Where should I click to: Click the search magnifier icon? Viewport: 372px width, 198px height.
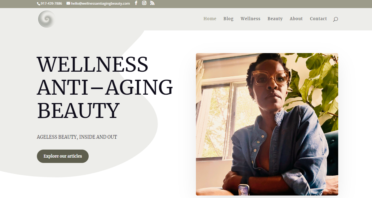coord(335,19)
